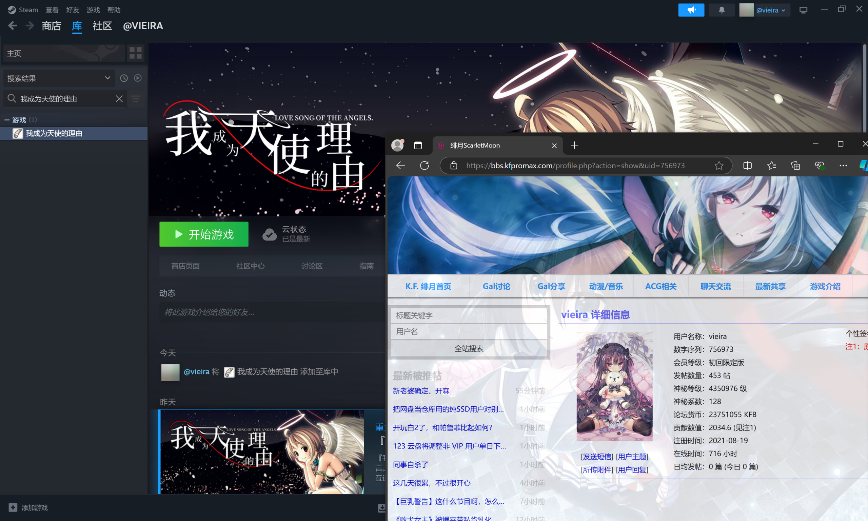Viewport: 868px width, 521px height.
Task: Switch to the Gal讨论 forum tab
Action: click(496, 286)
